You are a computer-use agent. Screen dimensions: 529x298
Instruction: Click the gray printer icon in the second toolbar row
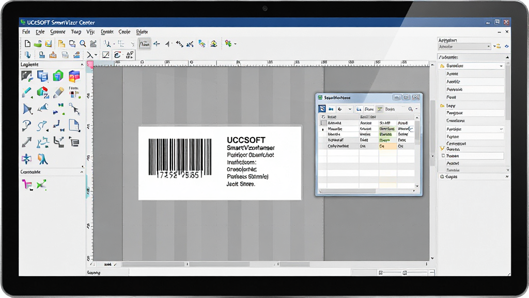(65, 55)
